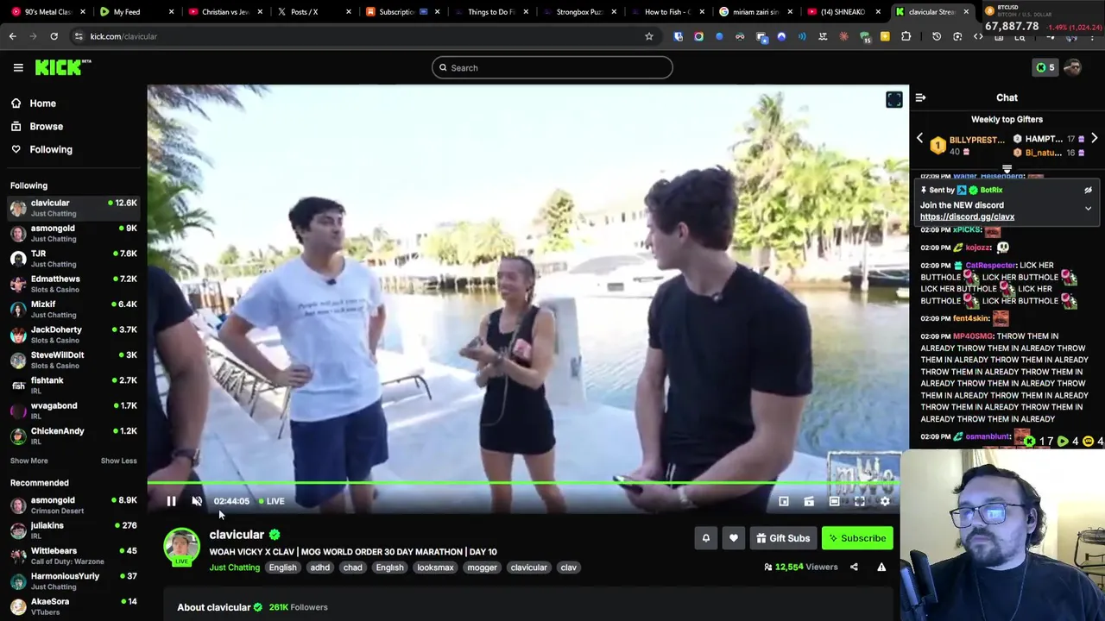Open TJR channel in Following list
The height and width of the screenshot is (621, 1105).
click(73, 259)
